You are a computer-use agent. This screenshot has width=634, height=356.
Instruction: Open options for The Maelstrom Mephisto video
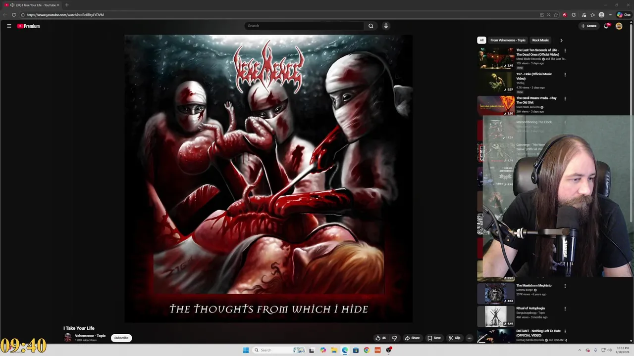tap(565, 286)
